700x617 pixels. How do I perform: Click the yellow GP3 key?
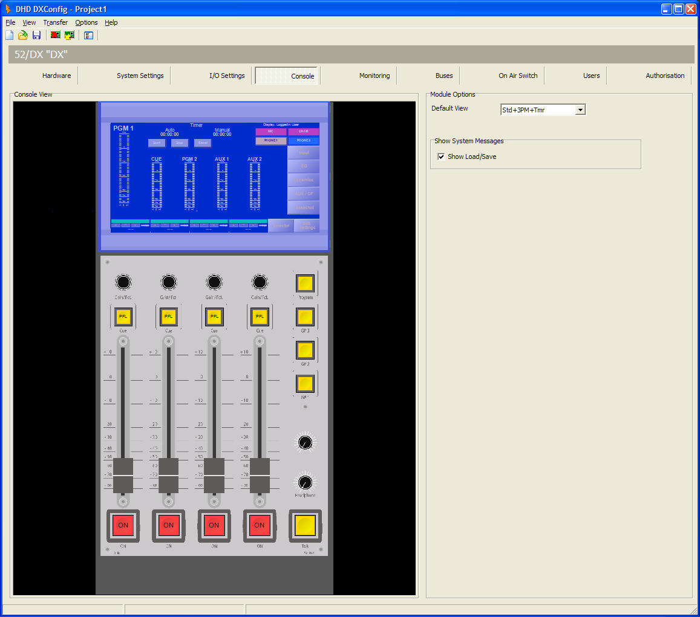(x=306, y=317)
